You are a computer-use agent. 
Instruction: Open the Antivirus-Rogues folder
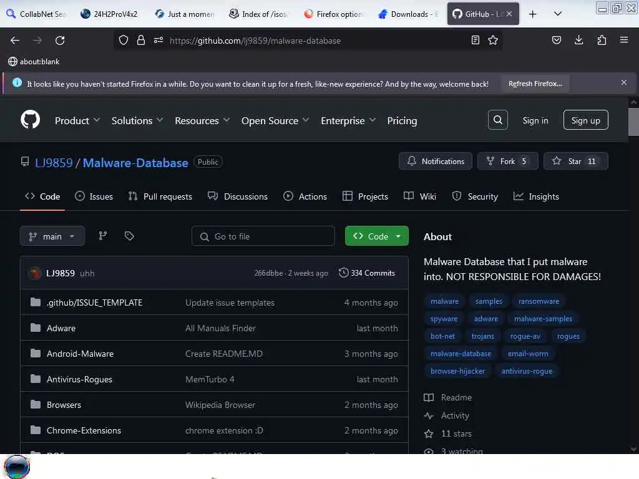(79, 379)
